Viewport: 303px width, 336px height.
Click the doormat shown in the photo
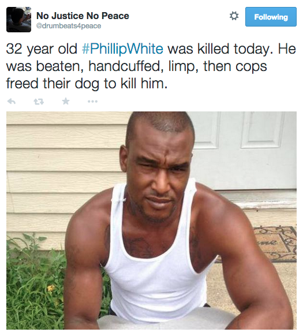272,244
